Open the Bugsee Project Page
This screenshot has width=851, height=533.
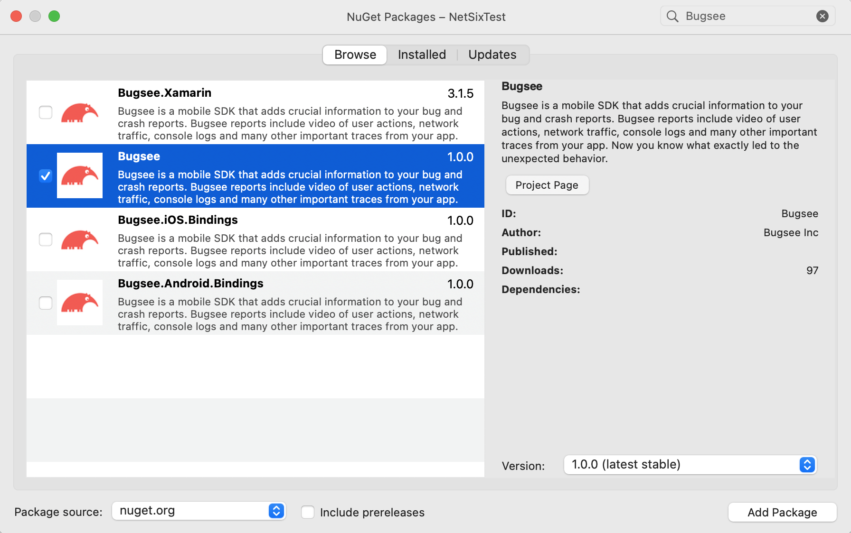click(547, 185)
